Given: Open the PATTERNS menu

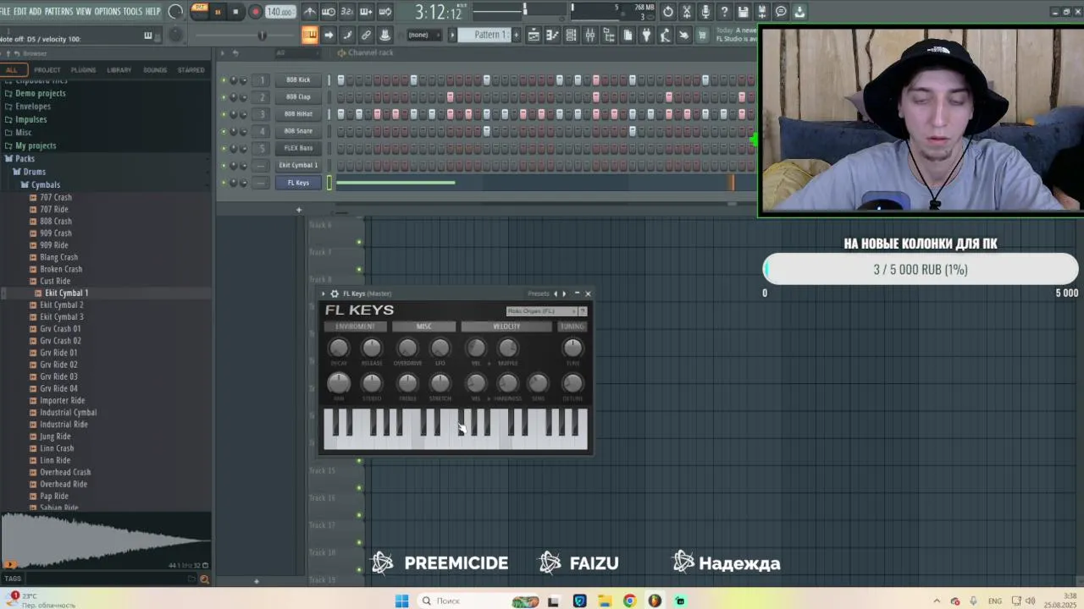Looking at the screenshot, I should tap(58, 11).
